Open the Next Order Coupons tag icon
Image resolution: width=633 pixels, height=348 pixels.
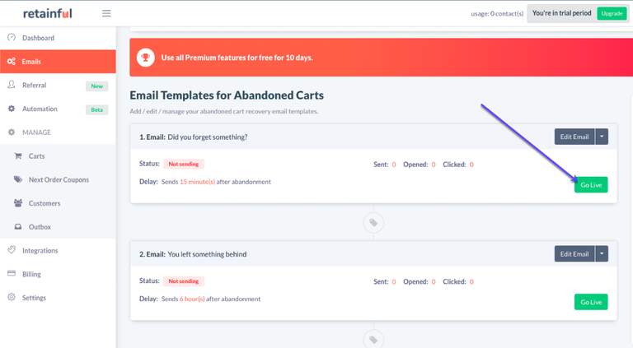click(18, 179)
